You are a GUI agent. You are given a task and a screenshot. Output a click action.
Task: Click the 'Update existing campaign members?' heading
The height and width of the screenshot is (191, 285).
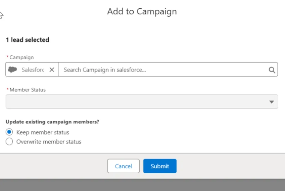click(52, 122)
